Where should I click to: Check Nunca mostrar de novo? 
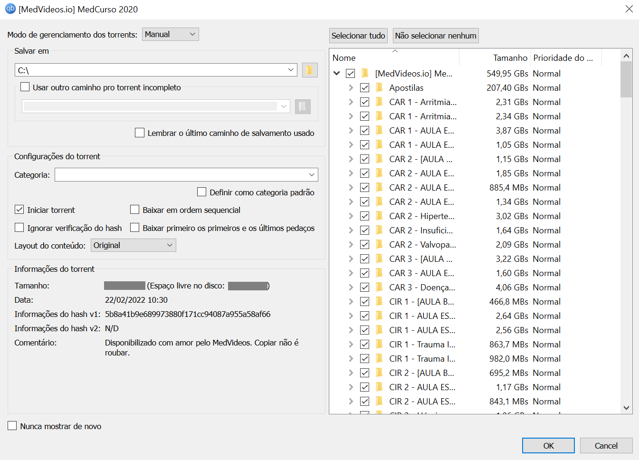click(12, 426)
